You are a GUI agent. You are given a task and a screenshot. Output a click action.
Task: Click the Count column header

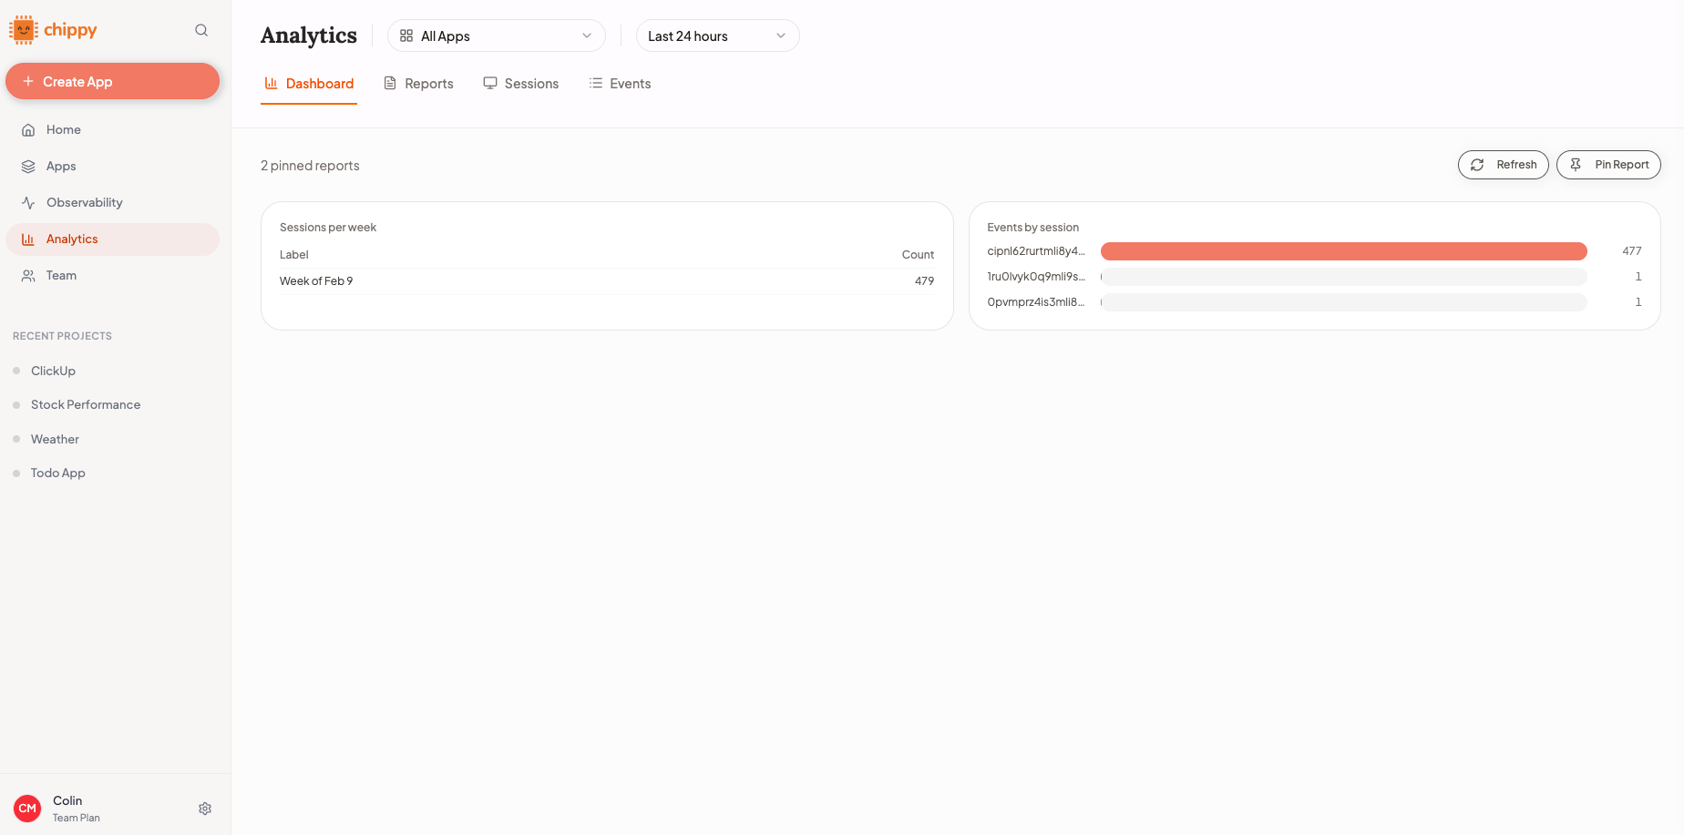[x=918, y=255]
